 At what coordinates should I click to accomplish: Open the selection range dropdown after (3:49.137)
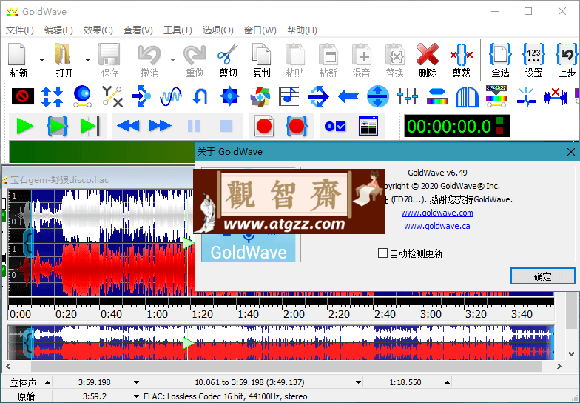(x=358, y=382)
